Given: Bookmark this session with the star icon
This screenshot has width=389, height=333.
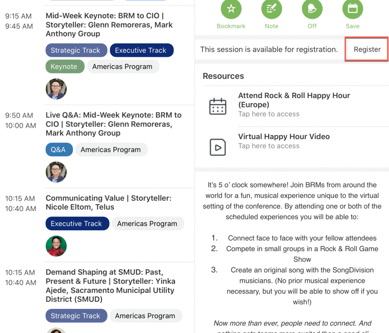Looking at the screenshot, I should click(x=231, y=9).
